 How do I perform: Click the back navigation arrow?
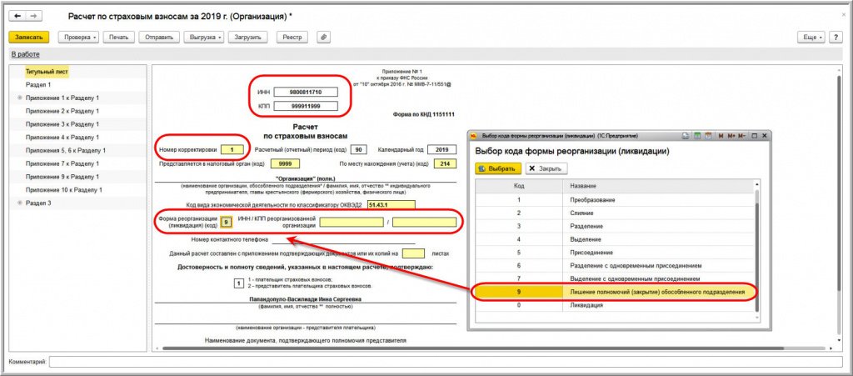18,17
